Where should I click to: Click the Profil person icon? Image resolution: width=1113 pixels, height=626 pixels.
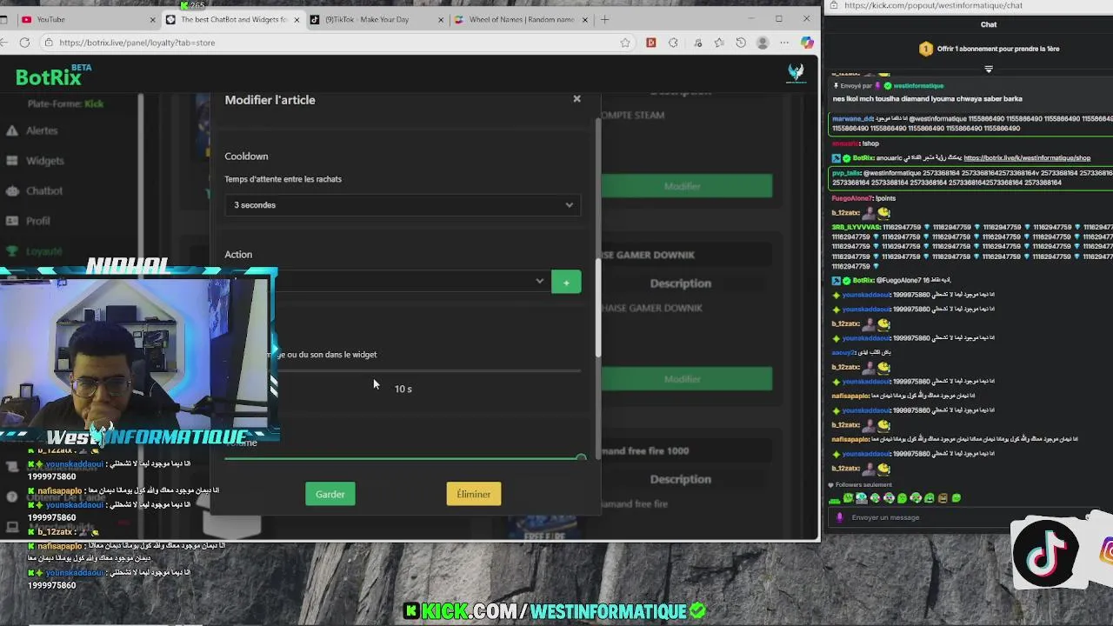[12, 221]
